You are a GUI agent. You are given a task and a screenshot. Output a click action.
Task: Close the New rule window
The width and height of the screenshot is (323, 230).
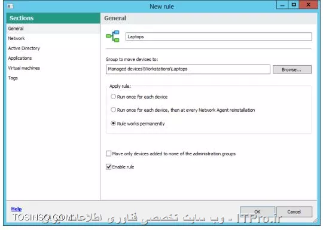309,5
